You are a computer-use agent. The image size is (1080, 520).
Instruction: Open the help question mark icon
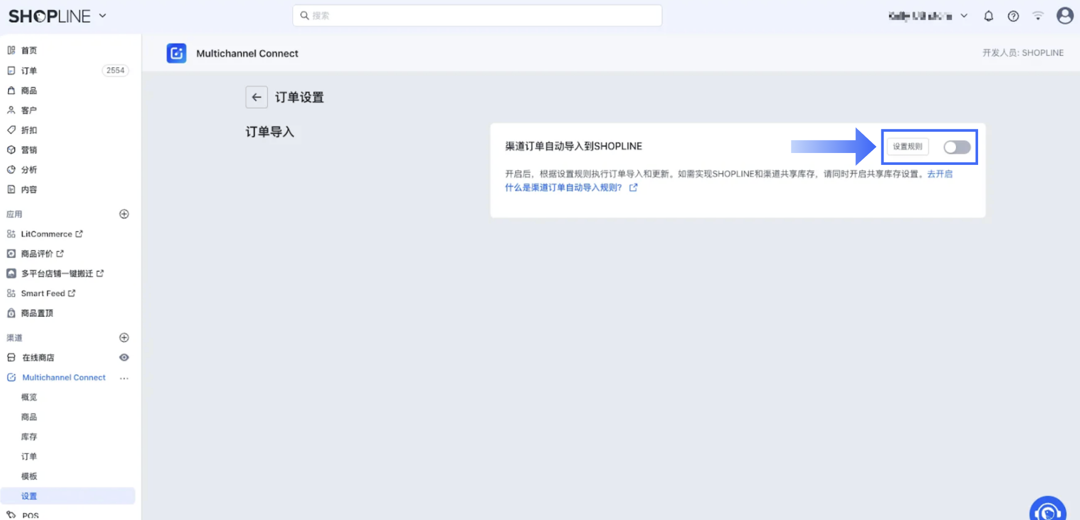click(1013, 16)
